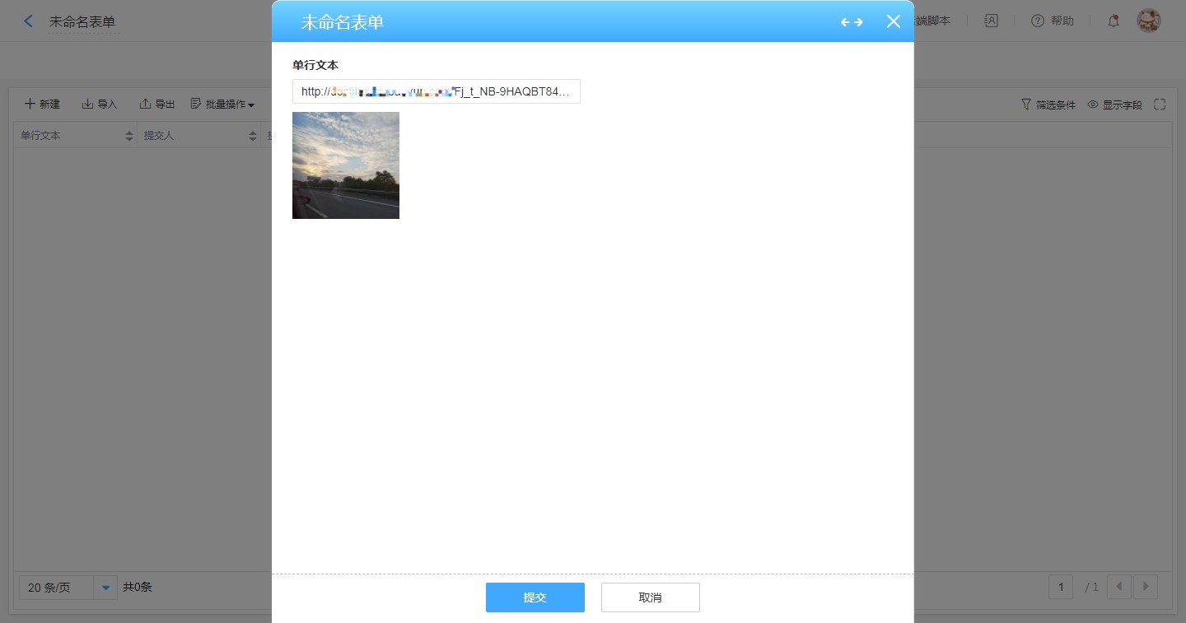Open the contacts address book icon
1186x623 pixels.
[992, 21]
